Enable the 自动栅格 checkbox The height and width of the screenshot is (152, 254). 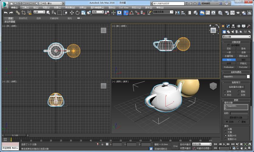coord(229,45)
